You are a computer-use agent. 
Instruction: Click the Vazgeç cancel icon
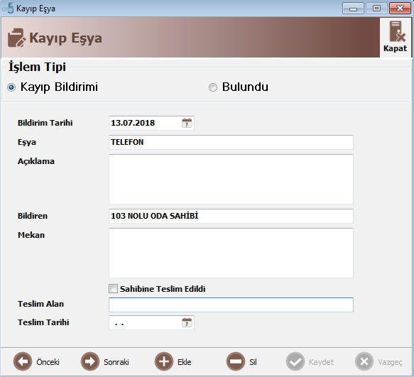[x=364, y=361]
